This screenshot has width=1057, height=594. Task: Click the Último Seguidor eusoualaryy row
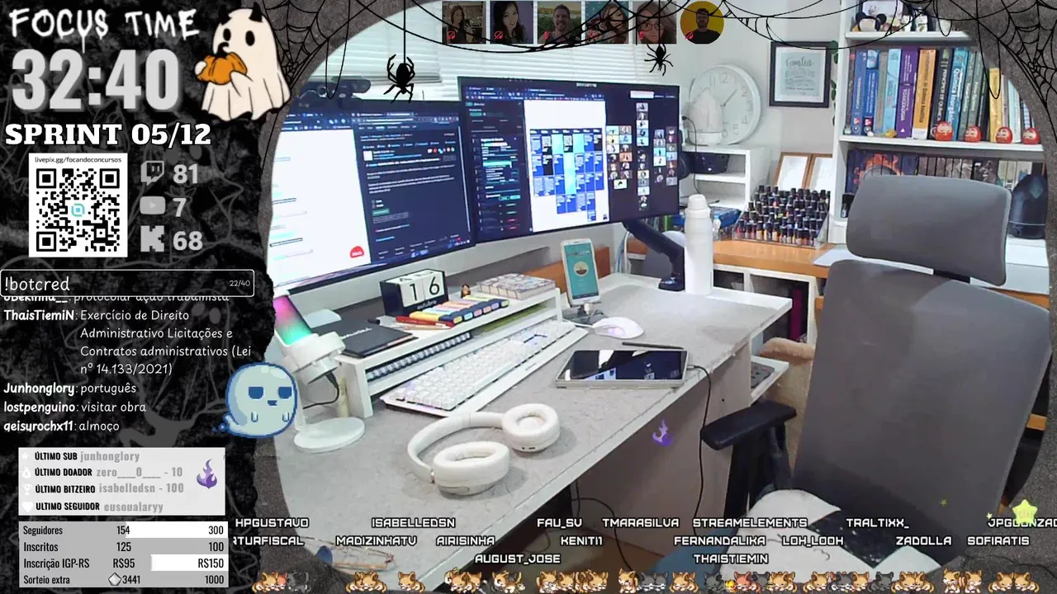click(92, 507)
